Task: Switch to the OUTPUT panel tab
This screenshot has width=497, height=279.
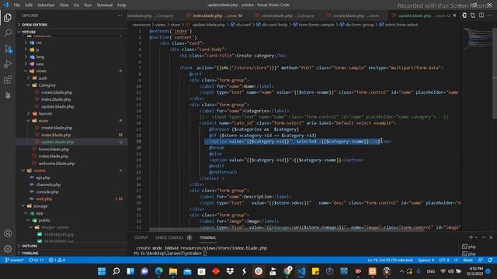Action: pyautogui.click(x=141, y=238)
